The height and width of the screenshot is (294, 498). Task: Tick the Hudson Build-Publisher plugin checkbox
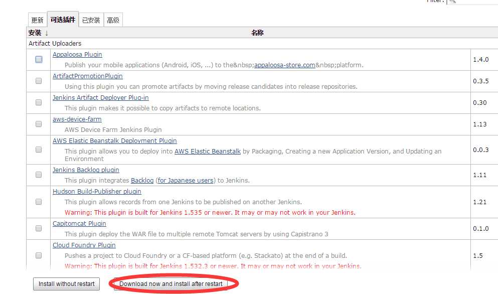(39, 202)
